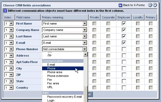
Task: Uncheck Employee checkbox for Company Name row
Action: click(x=124, y=30)
